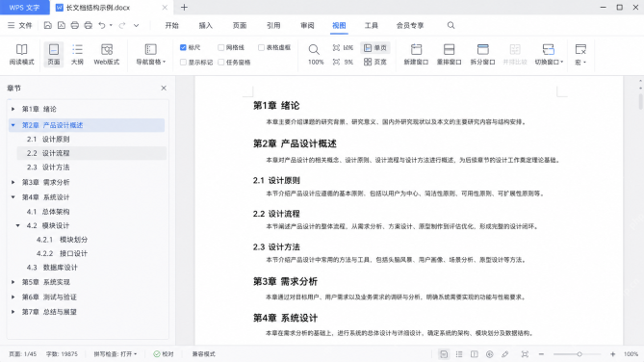
Task: Open New window (新建窗口)
Action: pyautogui.click(x=416, y=54)
